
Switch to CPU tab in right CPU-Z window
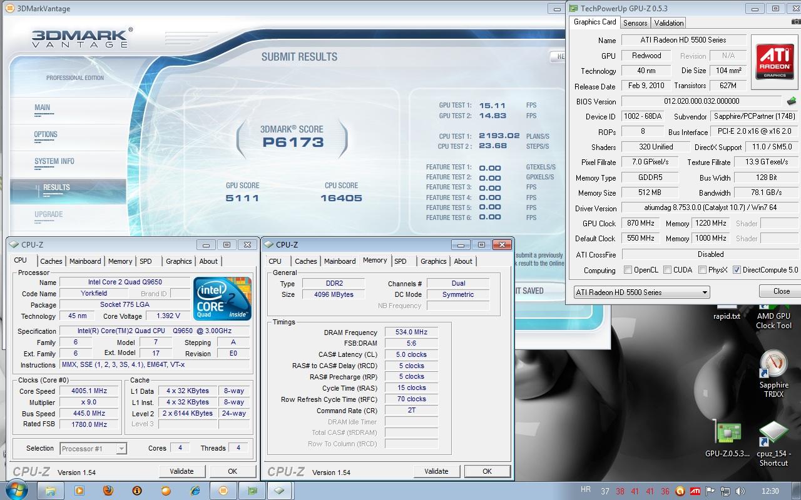pyautogui.click(x=275, y=261)
